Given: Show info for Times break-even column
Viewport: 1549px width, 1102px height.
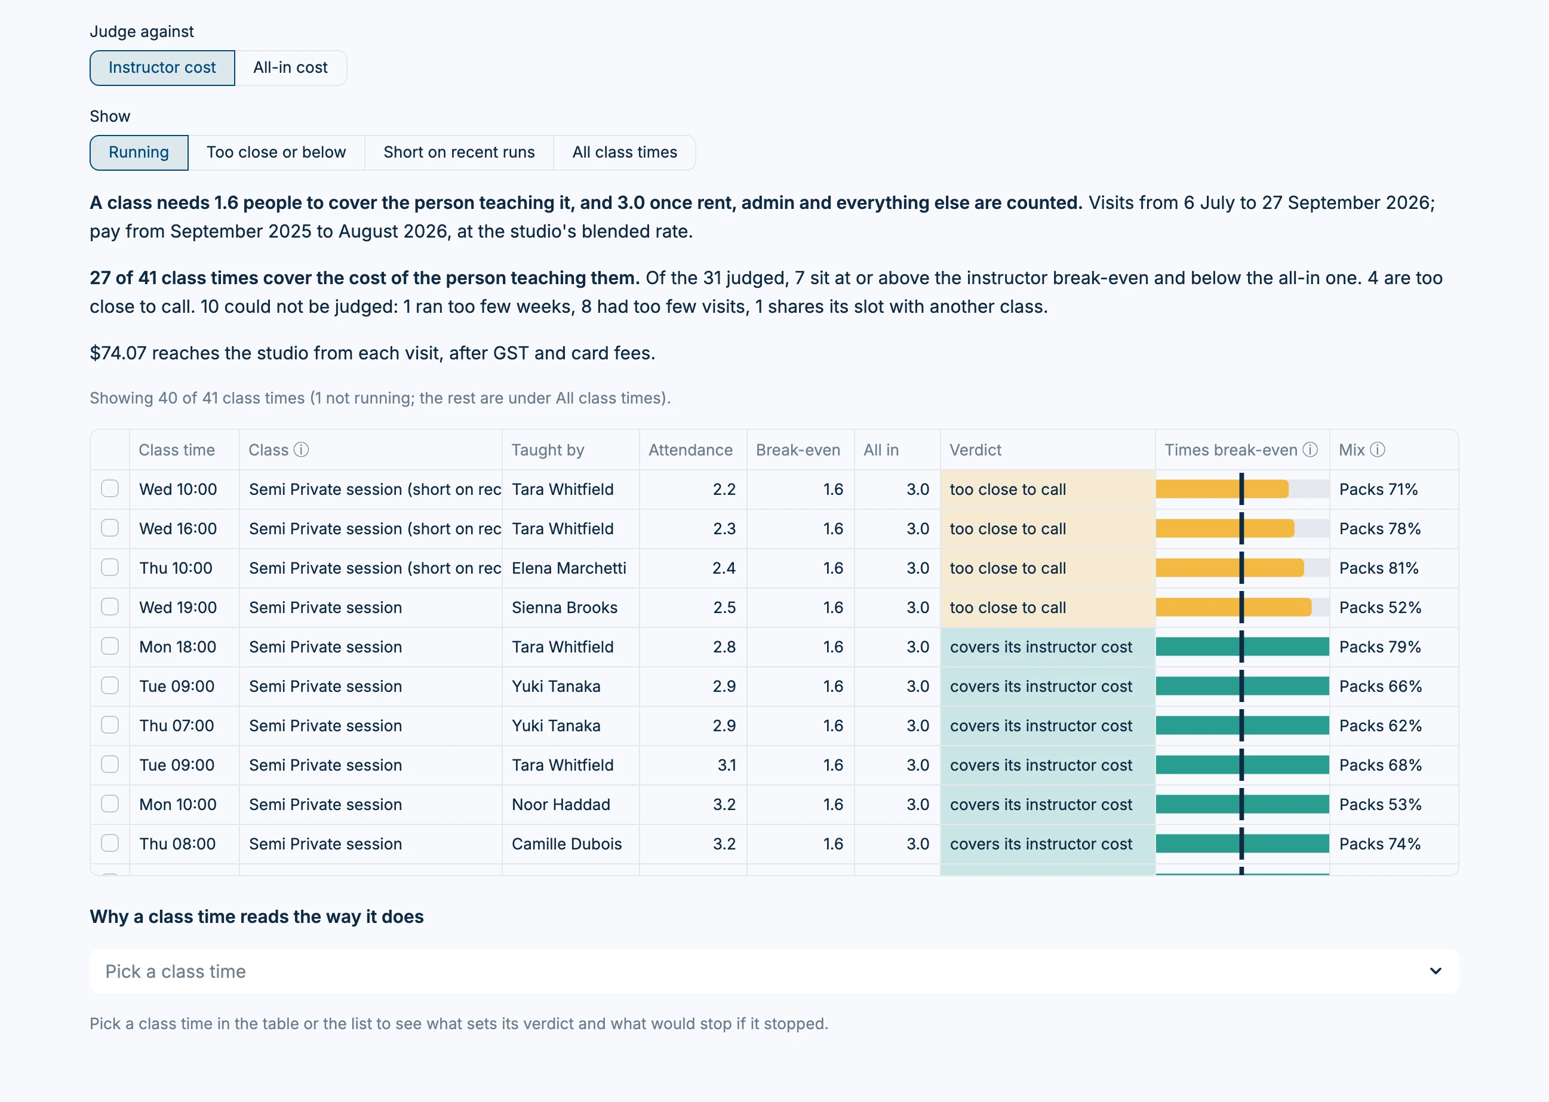Looking at the screenshot, I should tap(1310, 450).
